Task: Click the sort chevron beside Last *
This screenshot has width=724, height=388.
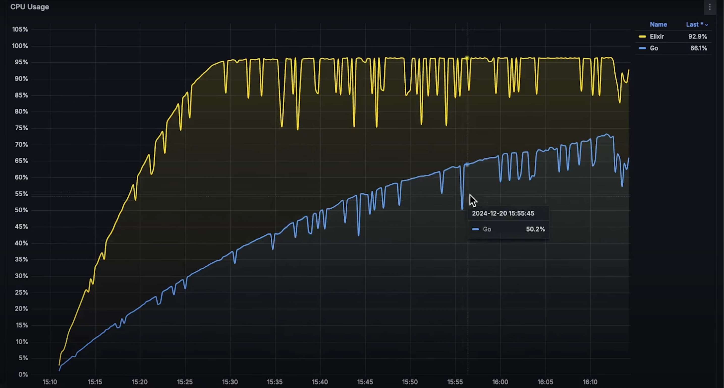Action: point(707,25)
